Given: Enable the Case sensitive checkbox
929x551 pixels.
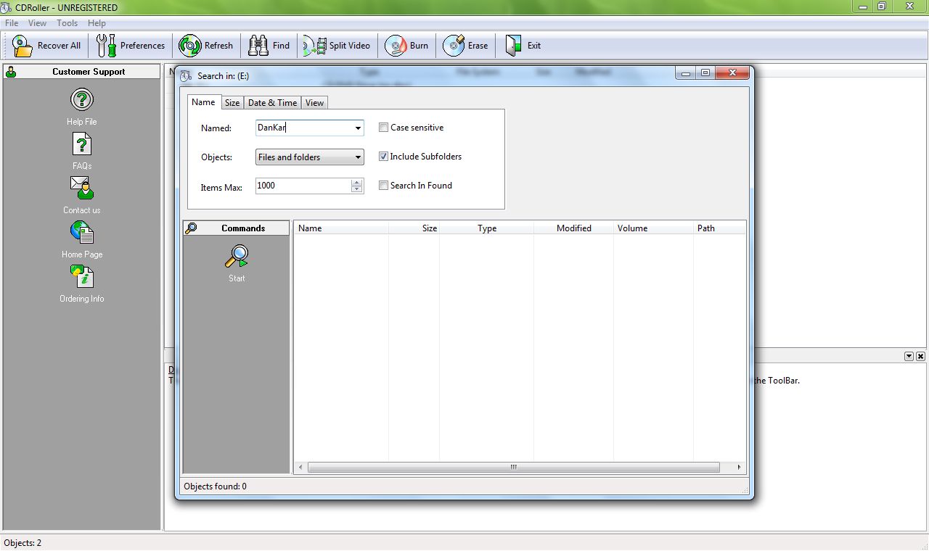Looking at the screenshot, I should 383,128.
